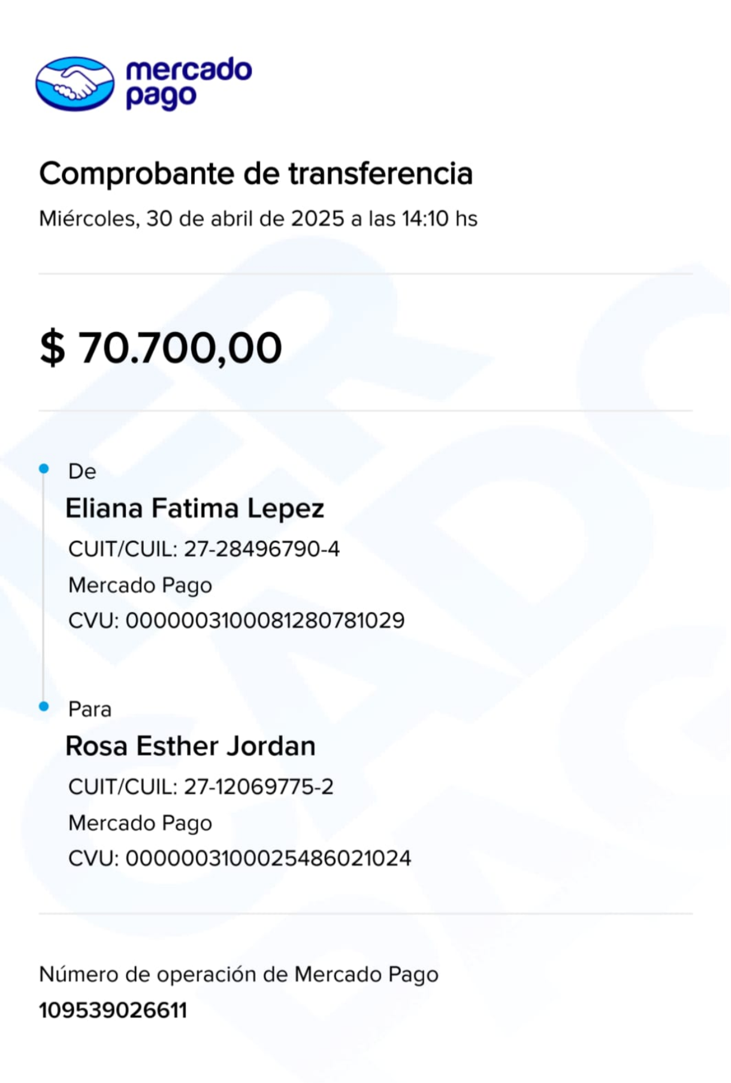Select the sender's CVU number
This screenshot has width=731, height=1083.
pos(236,621)
